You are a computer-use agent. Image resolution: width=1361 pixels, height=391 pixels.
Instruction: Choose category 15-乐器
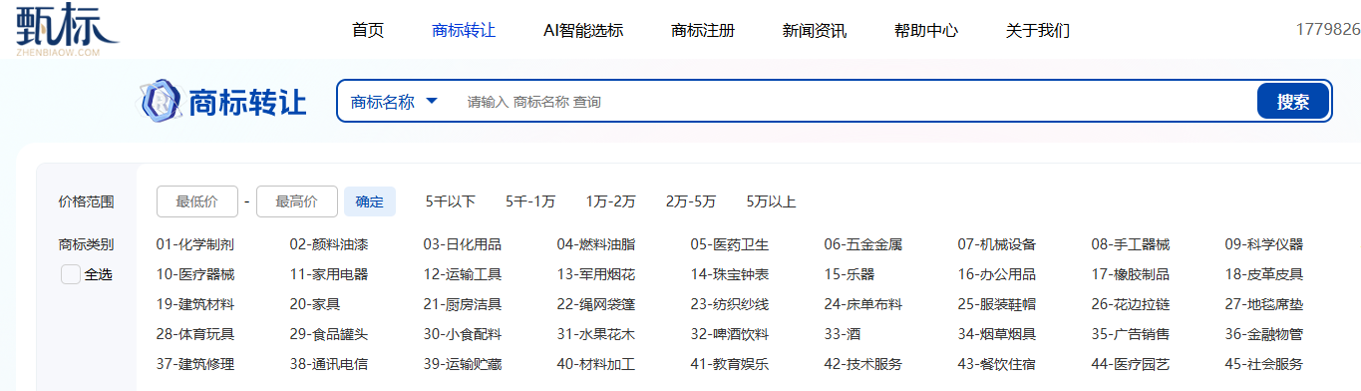[850, 274]
